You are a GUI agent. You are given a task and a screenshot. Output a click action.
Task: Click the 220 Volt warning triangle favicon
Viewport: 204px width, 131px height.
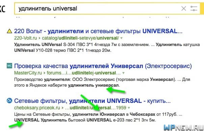click(x=9, y=31)
